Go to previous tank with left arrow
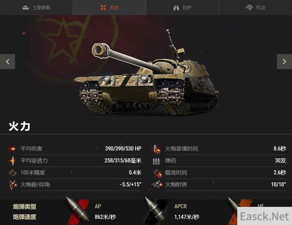292x225 pixels. tap(8, 62)
